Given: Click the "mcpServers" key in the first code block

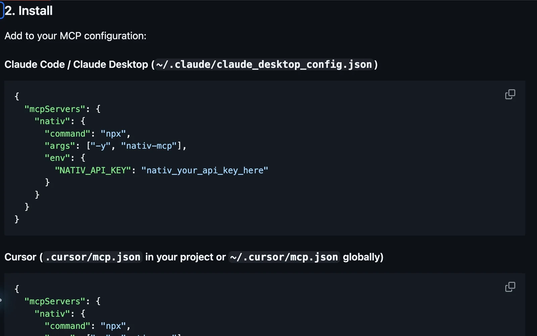Looking at the screenshot, I should tap(55, 109).
